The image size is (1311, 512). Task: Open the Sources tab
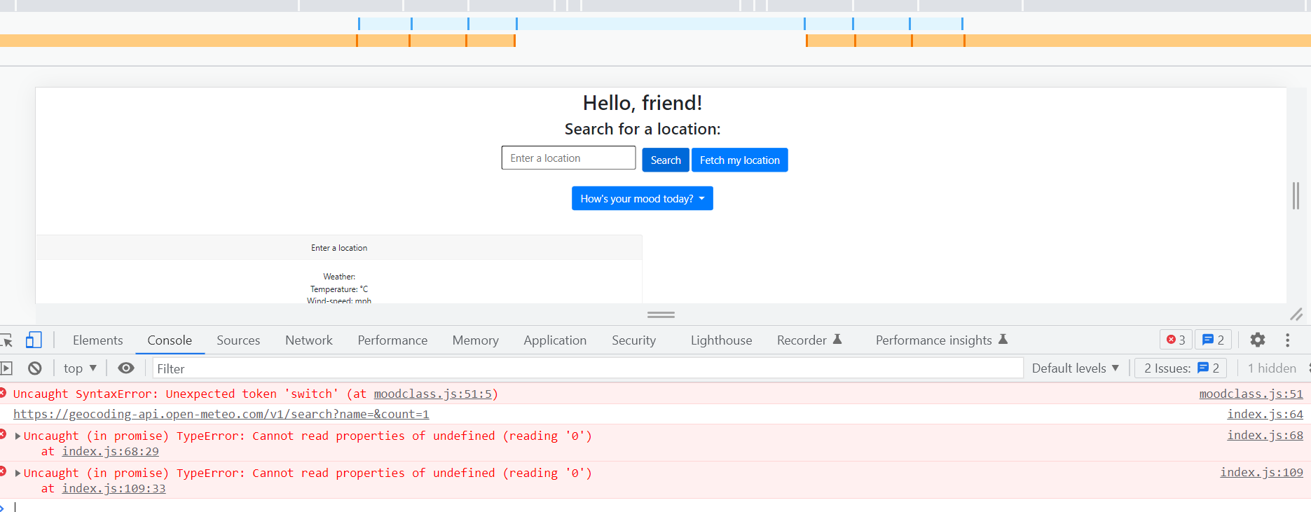pyautogui.click(x=238, y=340)
